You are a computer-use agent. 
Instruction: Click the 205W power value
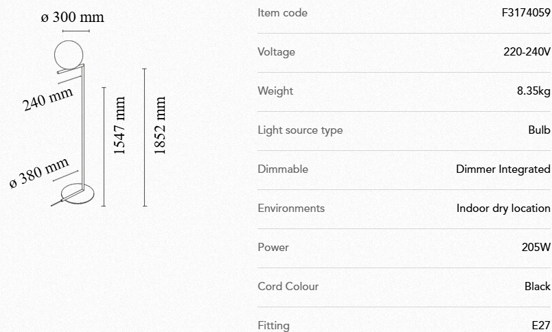(536, 247)
